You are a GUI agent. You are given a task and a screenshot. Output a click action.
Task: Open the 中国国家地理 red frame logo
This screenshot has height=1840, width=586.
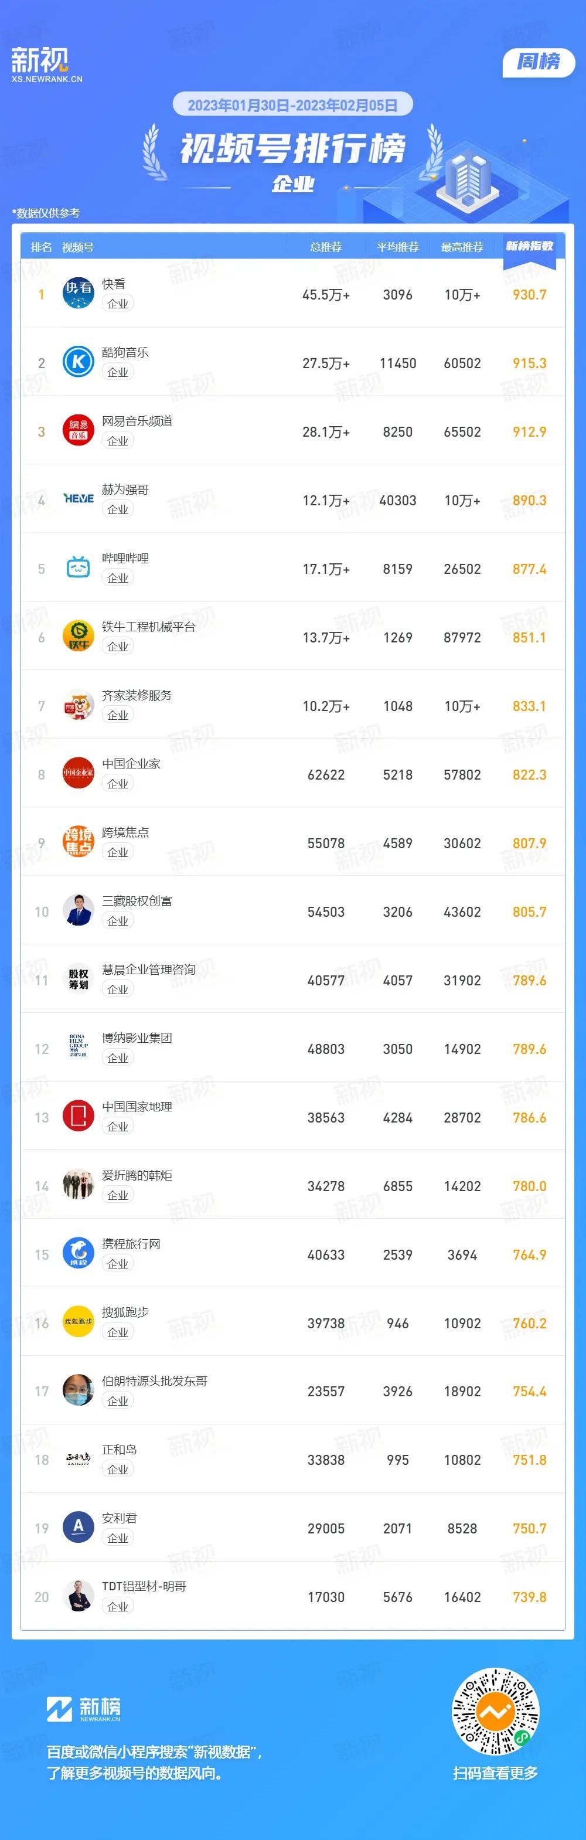point(79,1115)
